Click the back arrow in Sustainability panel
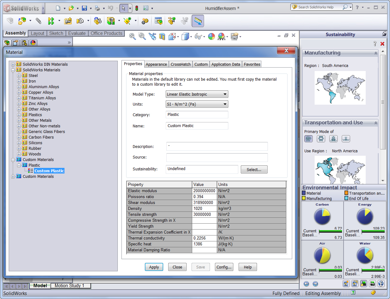The height and width of the screenshot is (299, 390). coord(306,284)
